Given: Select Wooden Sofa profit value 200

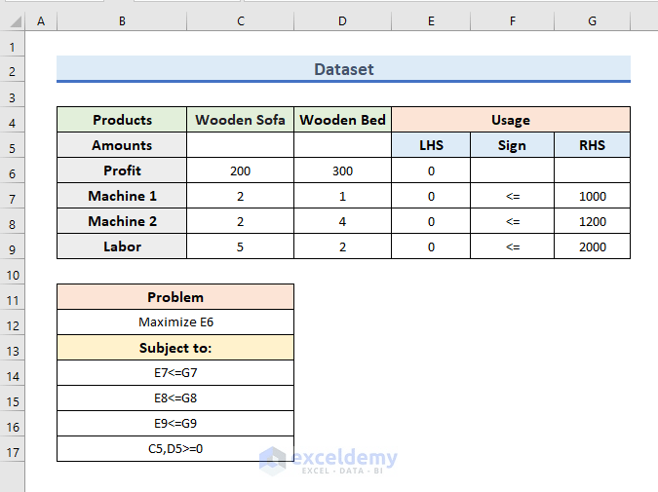Looking at the screenshot, I should click(241, 170).
